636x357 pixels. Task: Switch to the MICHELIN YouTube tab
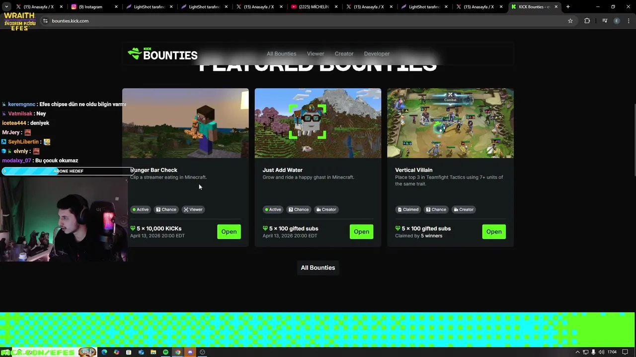[315, 7]
